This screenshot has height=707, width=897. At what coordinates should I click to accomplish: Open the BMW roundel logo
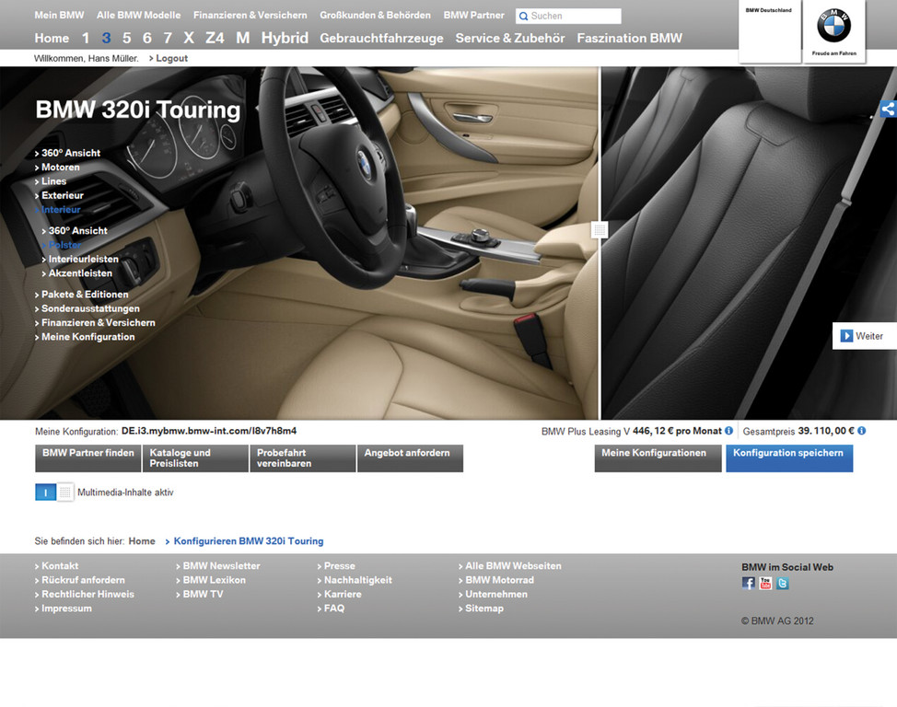[x=833, y=25]
